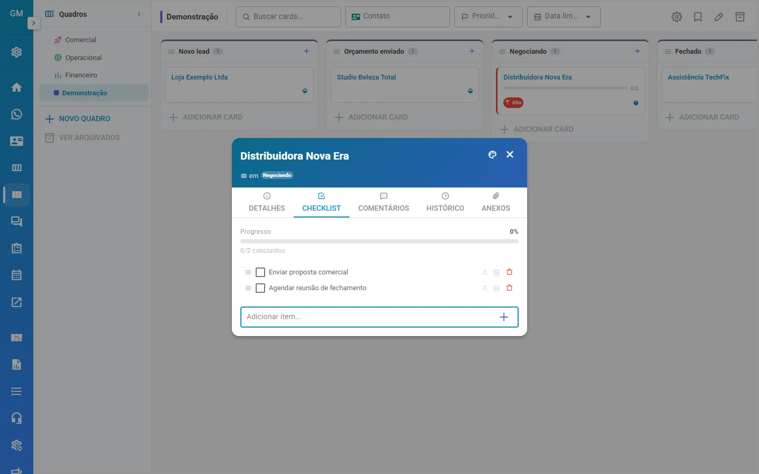Open the Loja Exemplo Ltda card
This screenshot has height=474, width=759.
click(x=239, y=84)
